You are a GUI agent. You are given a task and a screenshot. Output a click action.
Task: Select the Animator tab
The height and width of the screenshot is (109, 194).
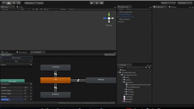[x=38, y=52]
